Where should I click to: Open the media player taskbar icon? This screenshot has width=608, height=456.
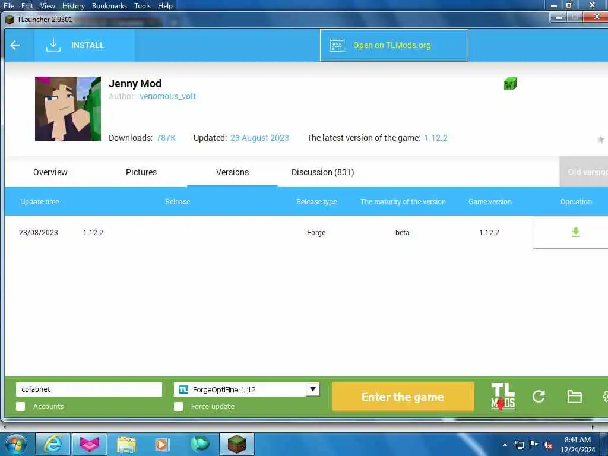(161, 444)
